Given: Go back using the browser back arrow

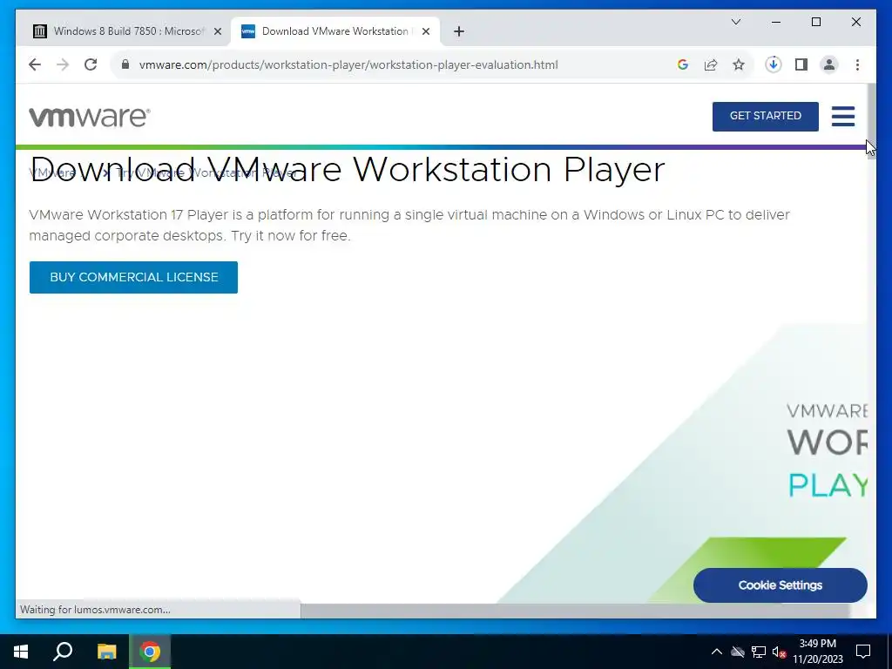Looking at the screenshot, I should [x=35, y=64].
